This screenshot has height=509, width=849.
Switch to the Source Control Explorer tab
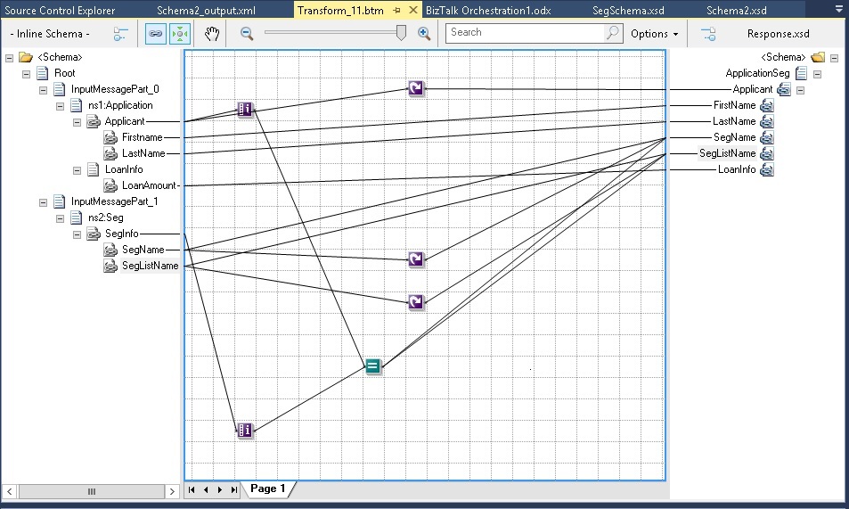(x=60, y=11)
